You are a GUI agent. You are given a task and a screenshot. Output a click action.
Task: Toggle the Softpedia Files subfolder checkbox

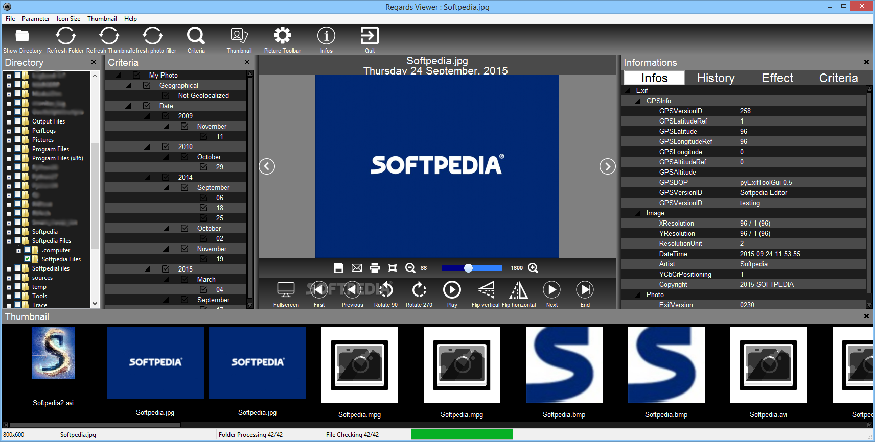coord(28,259)
